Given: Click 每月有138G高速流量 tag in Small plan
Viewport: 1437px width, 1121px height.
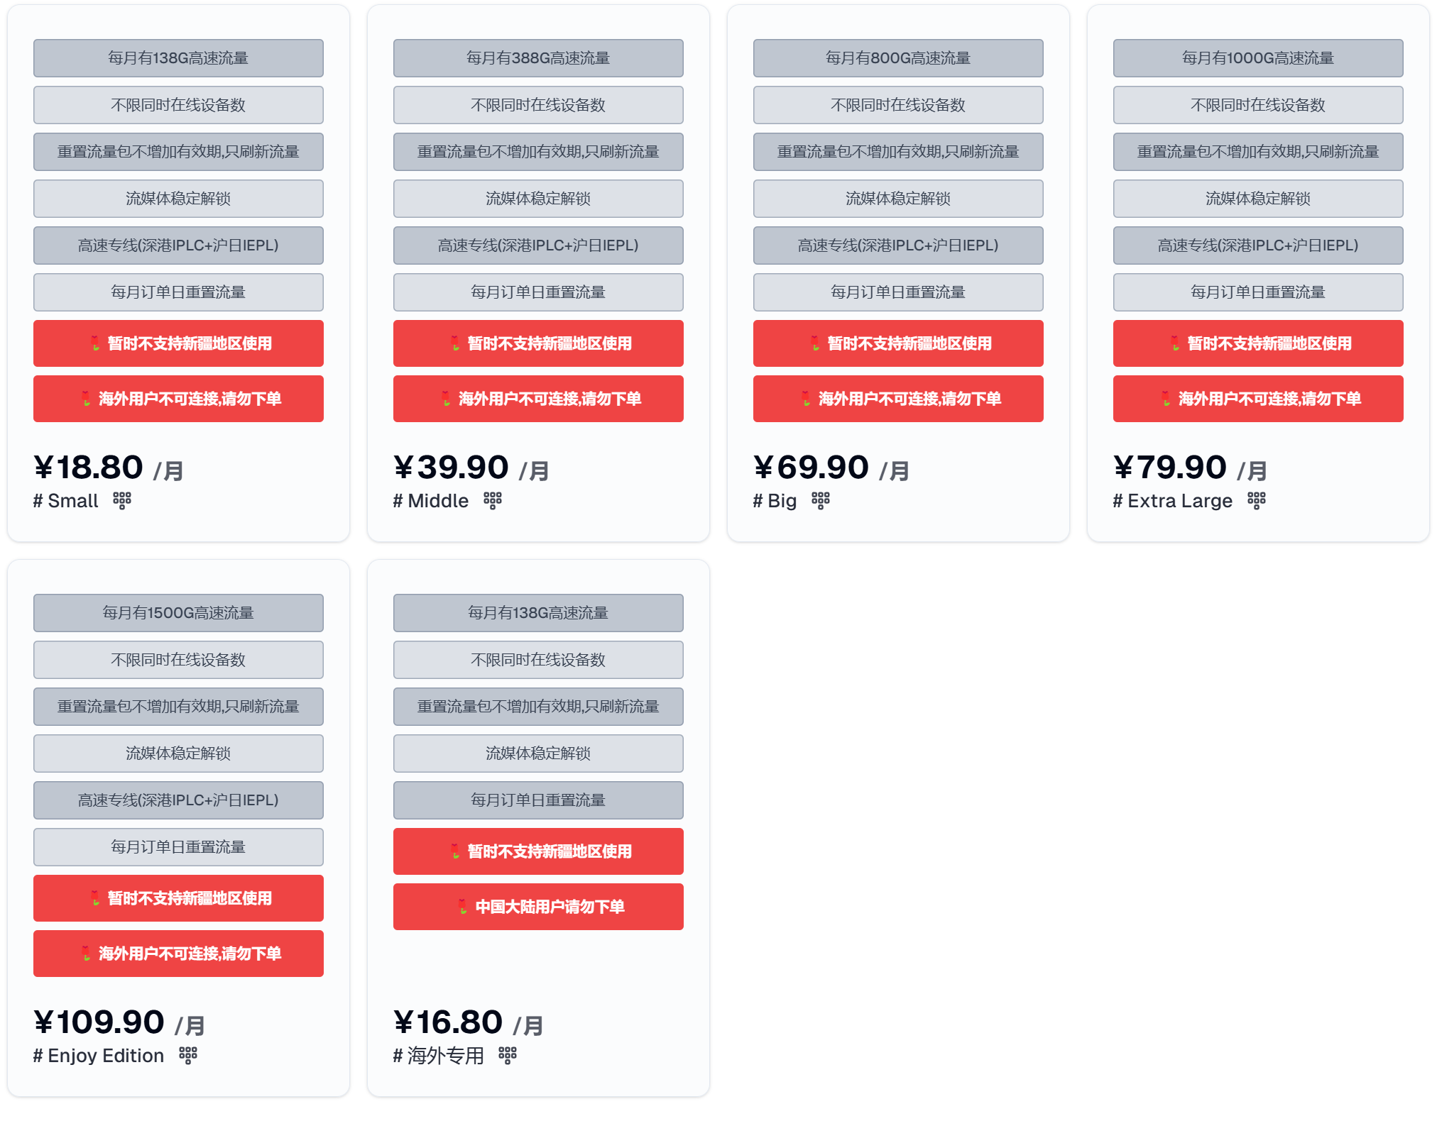Looking at the screenshot, I should coord(178,58).
